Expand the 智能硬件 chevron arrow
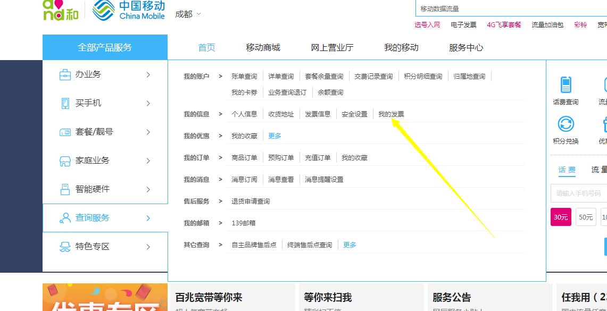 click(148, 190)
